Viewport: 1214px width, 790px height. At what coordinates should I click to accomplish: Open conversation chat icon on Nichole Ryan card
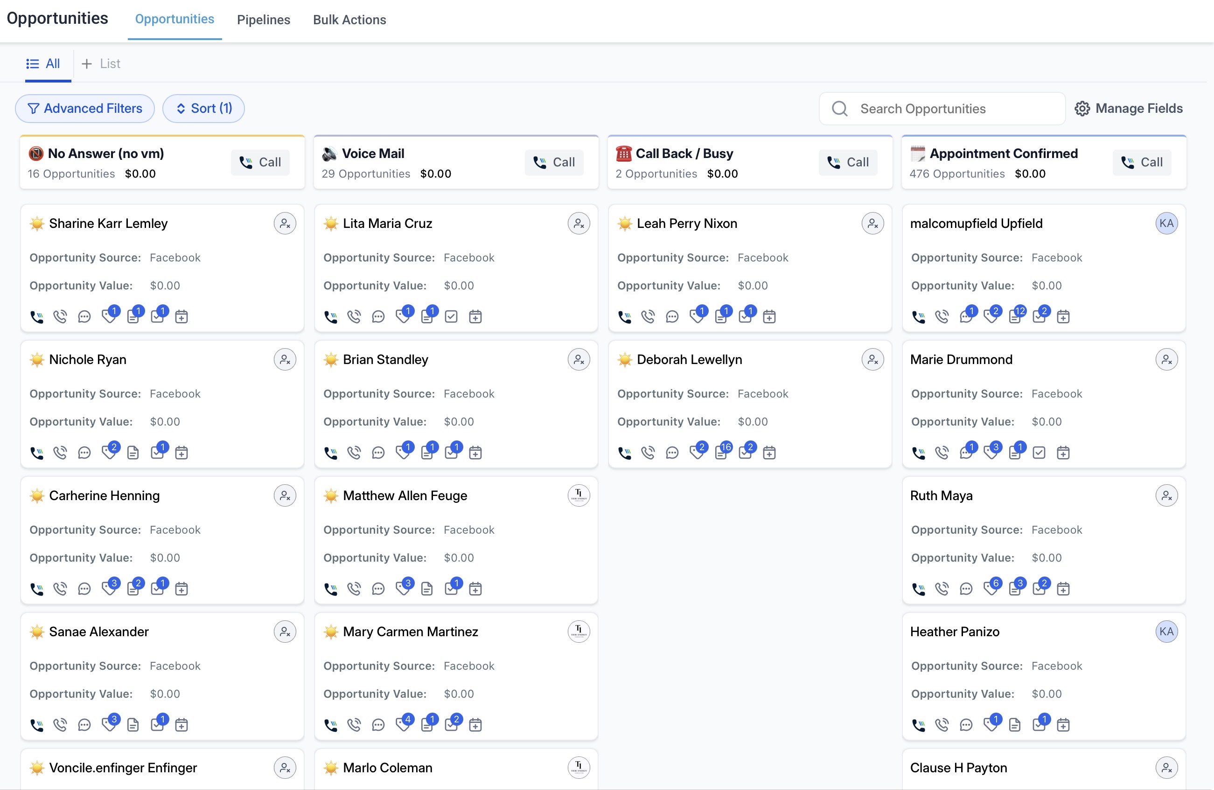[x=84, y=453]
